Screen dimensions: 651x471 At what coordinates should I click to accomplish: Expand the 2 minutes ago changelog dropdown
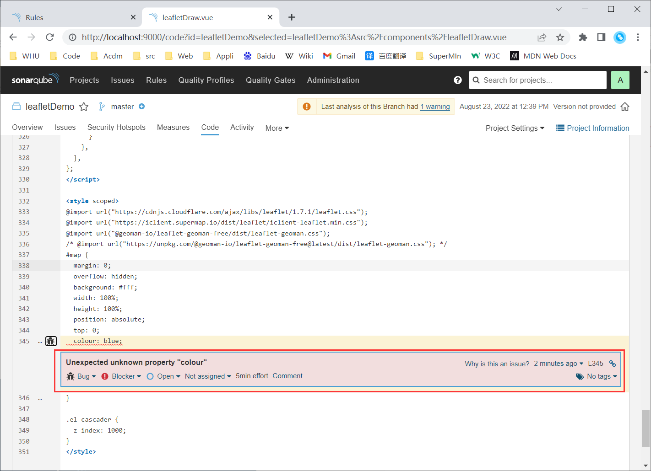click(x=559, y=364)
